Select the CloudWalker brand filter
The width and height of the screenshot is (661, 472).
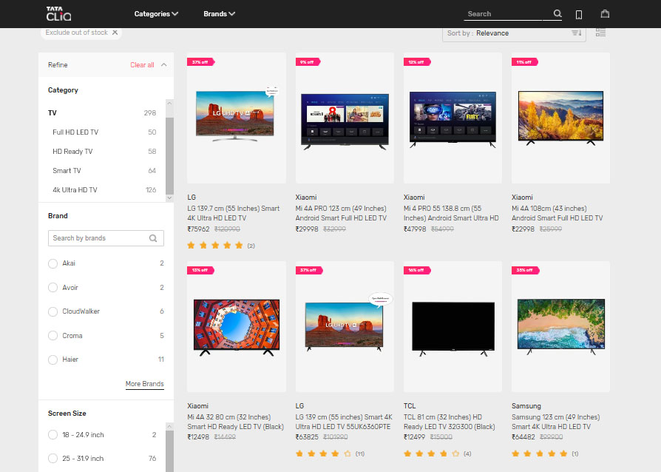[52, 311]
